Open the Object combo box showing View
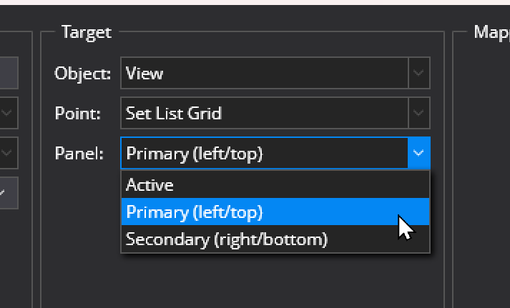The width and height of the screenshot is (510, 308). [265, 73]
